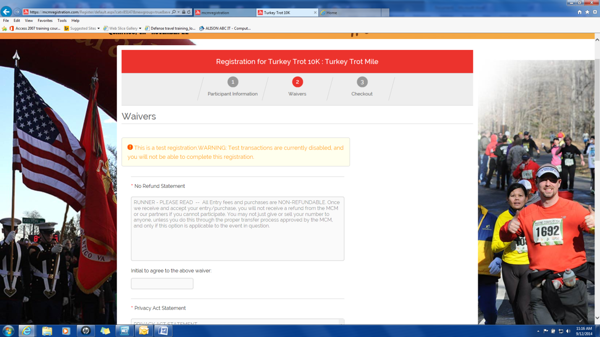The image size is (600, 337).
Task: Switch to Microsoft Word in the taskbar
Action: pos(163,331)
